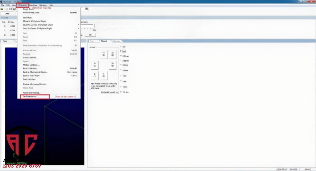Expand the Customed Length >> option

[110, 92]
